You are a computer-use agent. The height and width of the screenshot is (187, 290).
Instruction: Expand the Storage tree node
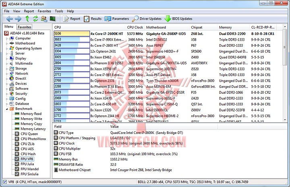7,69
